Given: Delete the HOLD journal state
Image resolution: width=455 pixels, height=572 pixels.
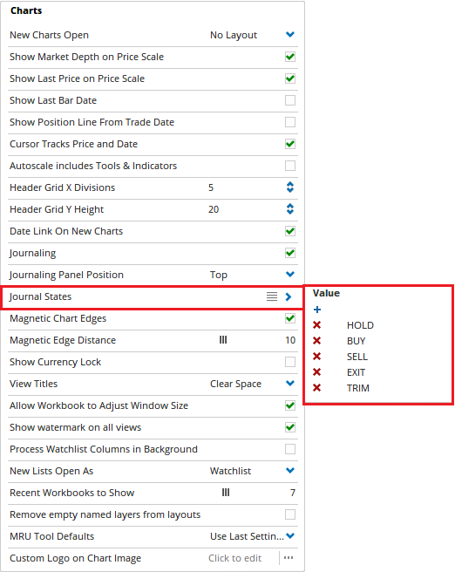Looking at the screenshot, I should tap(316, 325).
